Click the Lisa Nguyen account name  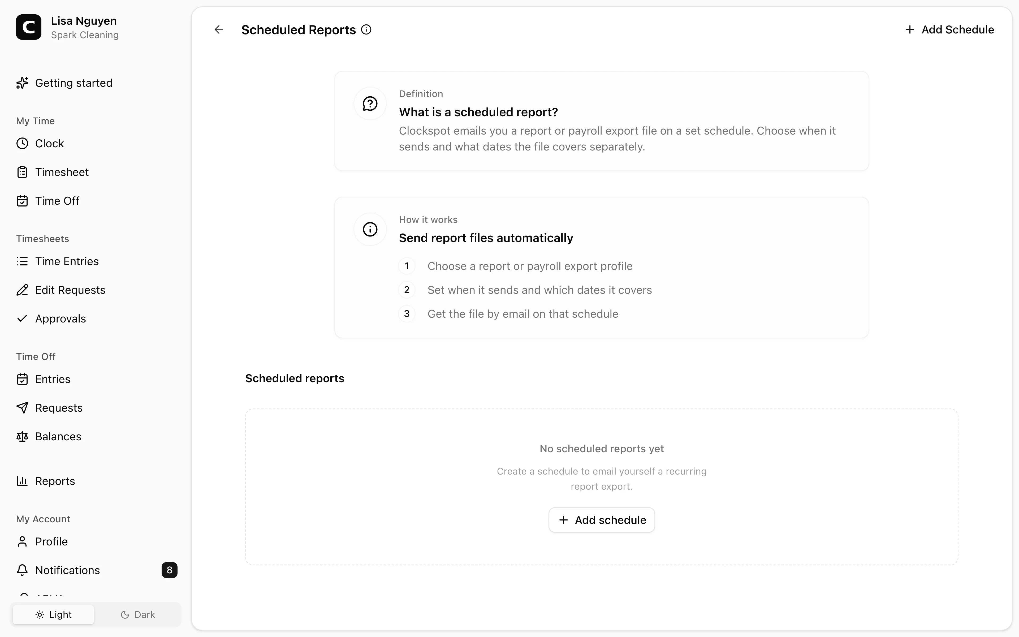(x=84, y=21)
